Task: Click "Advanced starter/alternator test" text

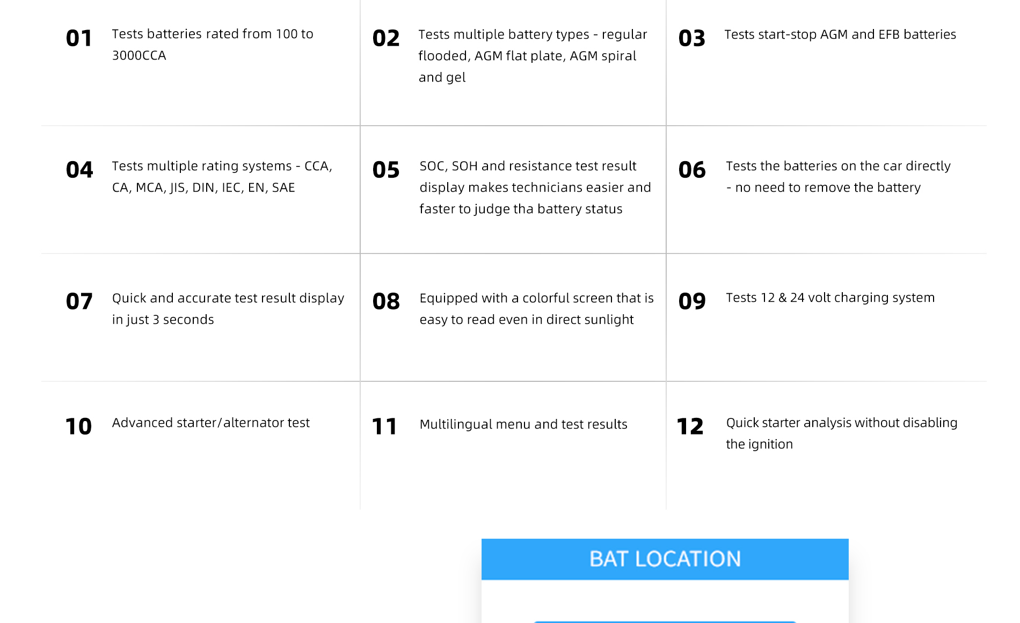Action: click(x=210, y=423)
